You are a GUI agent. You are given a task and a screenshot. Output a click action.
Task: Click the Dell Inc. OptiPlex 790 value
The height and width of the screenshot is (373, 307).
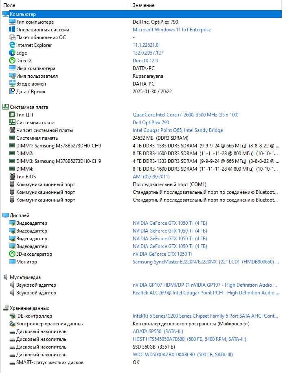tap(155, 22)
